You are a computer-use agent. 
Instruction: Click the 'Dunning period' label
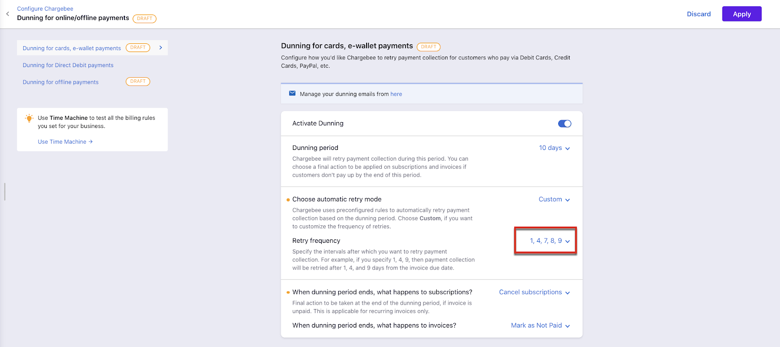point(315,148)
